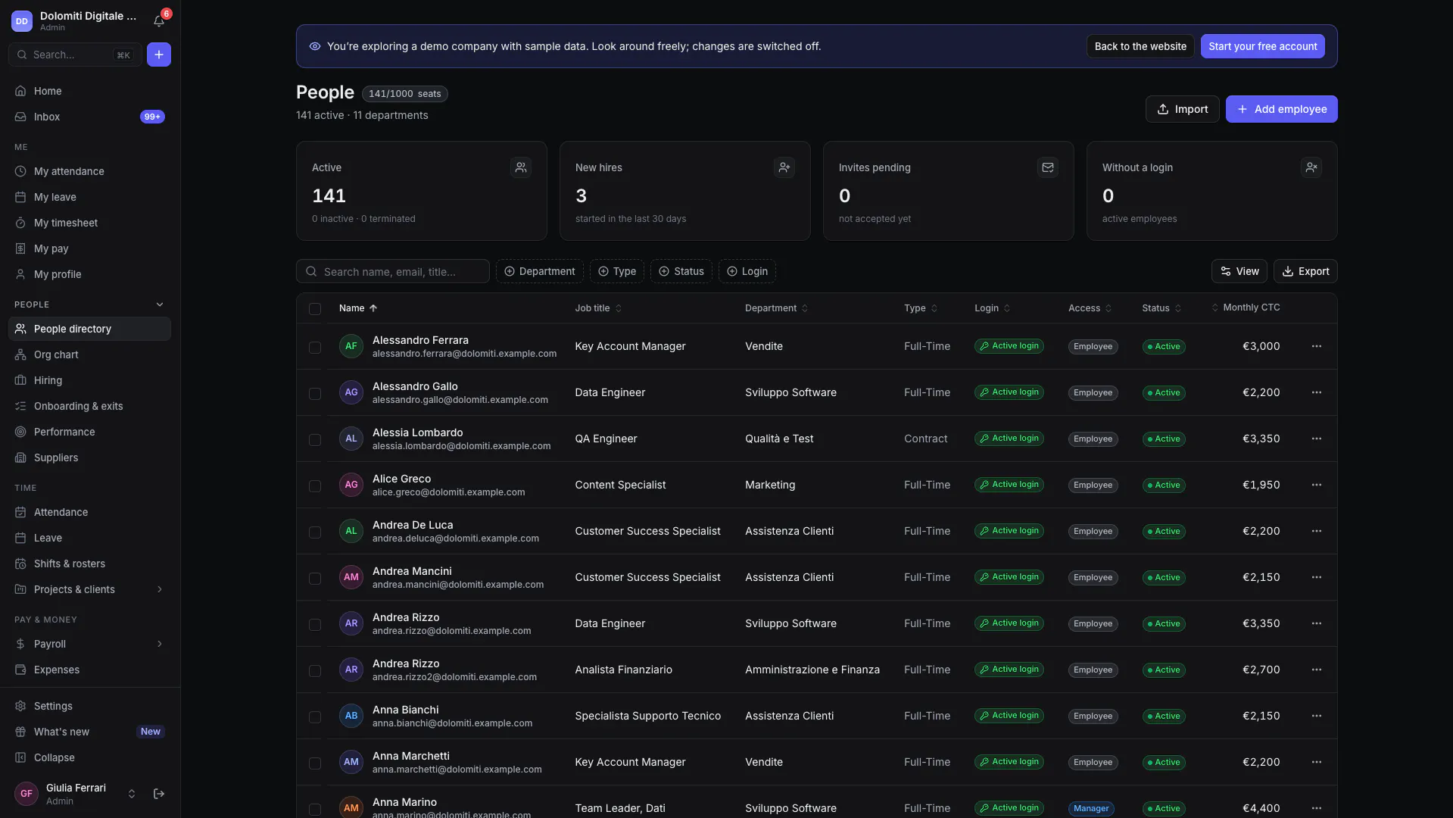Open the Status filter dropdown
Screen dimensions: 1453x818
pos(681,271)
